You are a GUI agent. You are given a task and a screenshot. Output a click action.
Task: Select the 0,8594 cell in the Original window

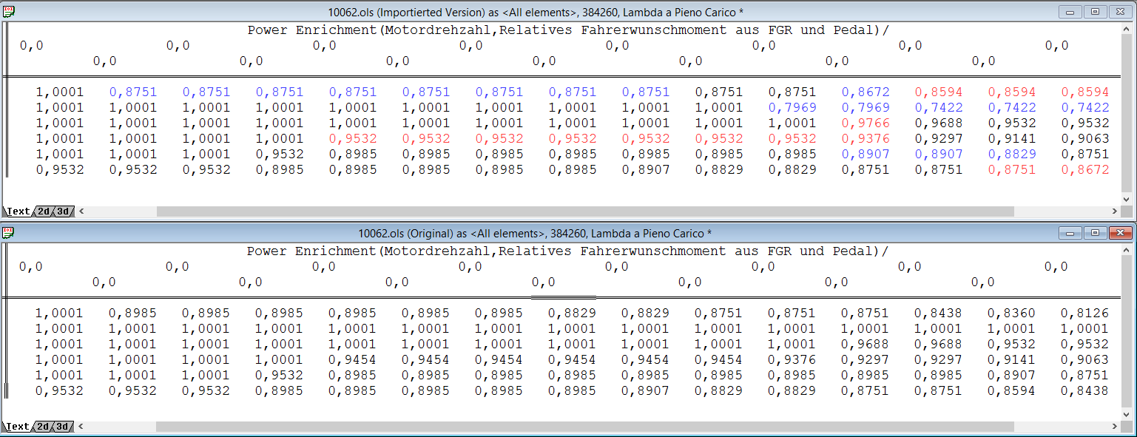coord(1011,391)
